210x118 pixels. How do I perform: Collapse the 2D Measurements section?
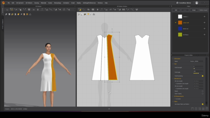(x=173, y=96)
